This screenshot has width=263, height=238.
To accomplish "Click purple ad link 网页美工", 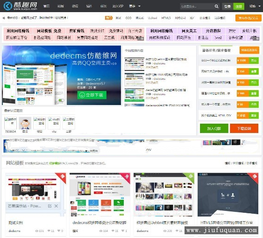I will coord(189,31).
